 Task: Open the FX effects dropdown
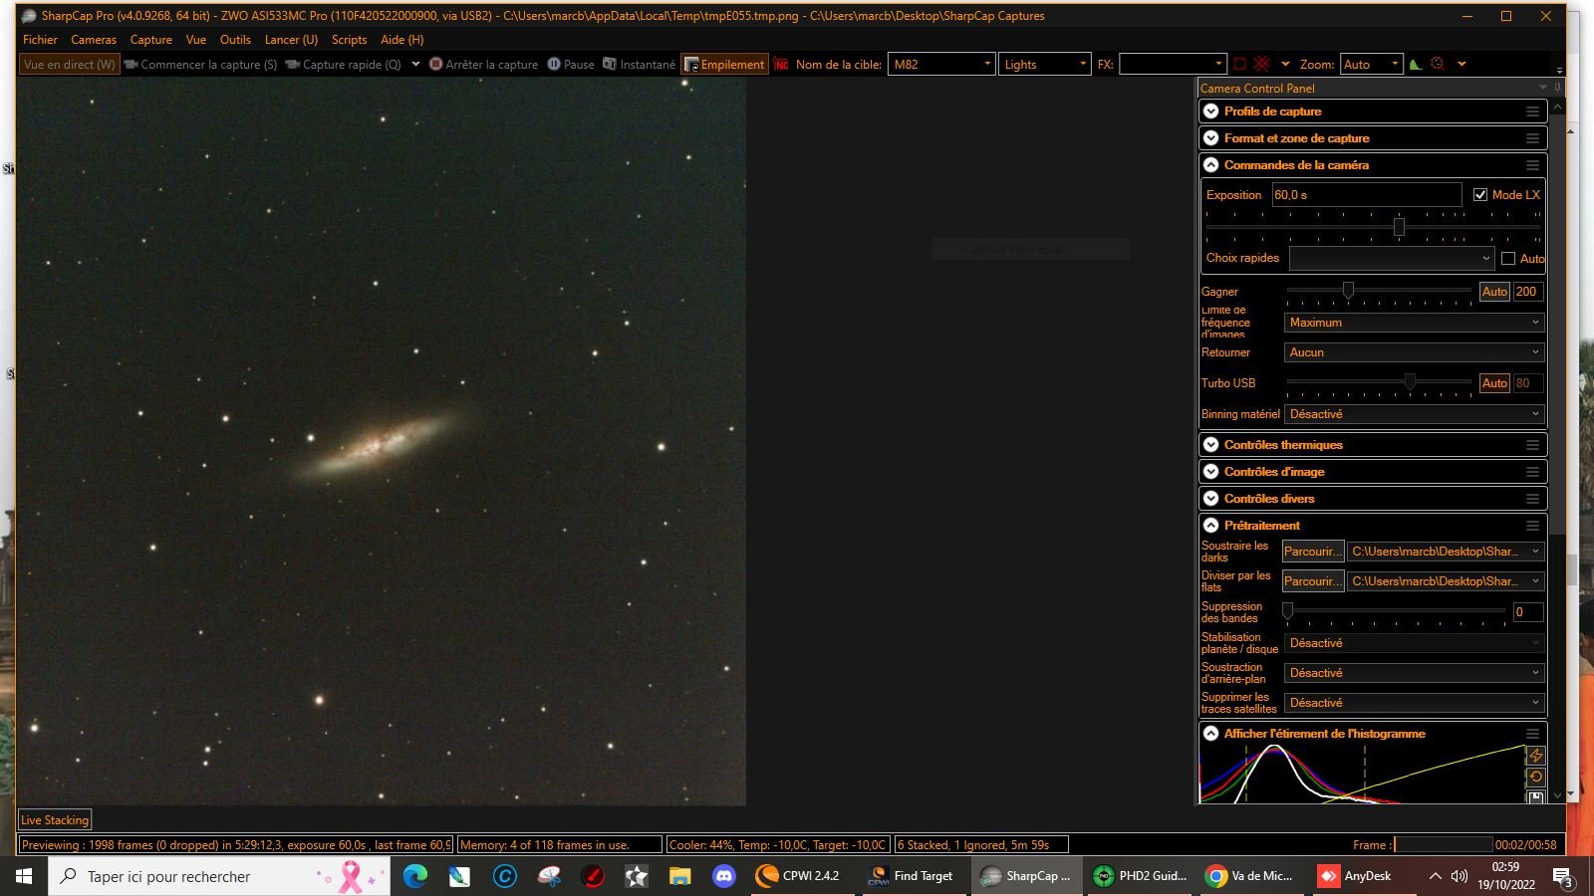[1172, 64]
